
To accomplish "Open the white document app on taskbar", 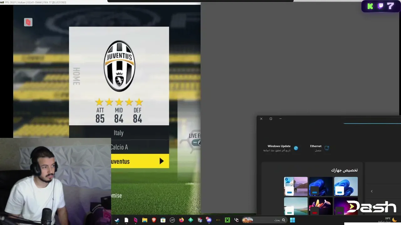I will pyautogui.click(x=126, y=220).
